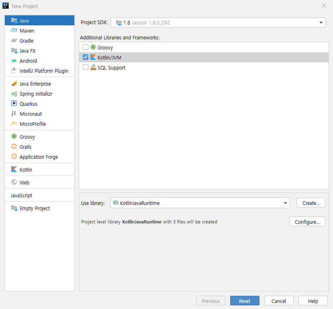This screenshot has height=309, width=333.
Task: Click the MicroProfile label
Action: coord(33,124)
